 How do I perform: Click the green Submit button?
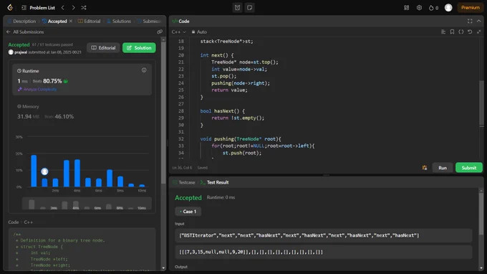click(x=468, y=168)
